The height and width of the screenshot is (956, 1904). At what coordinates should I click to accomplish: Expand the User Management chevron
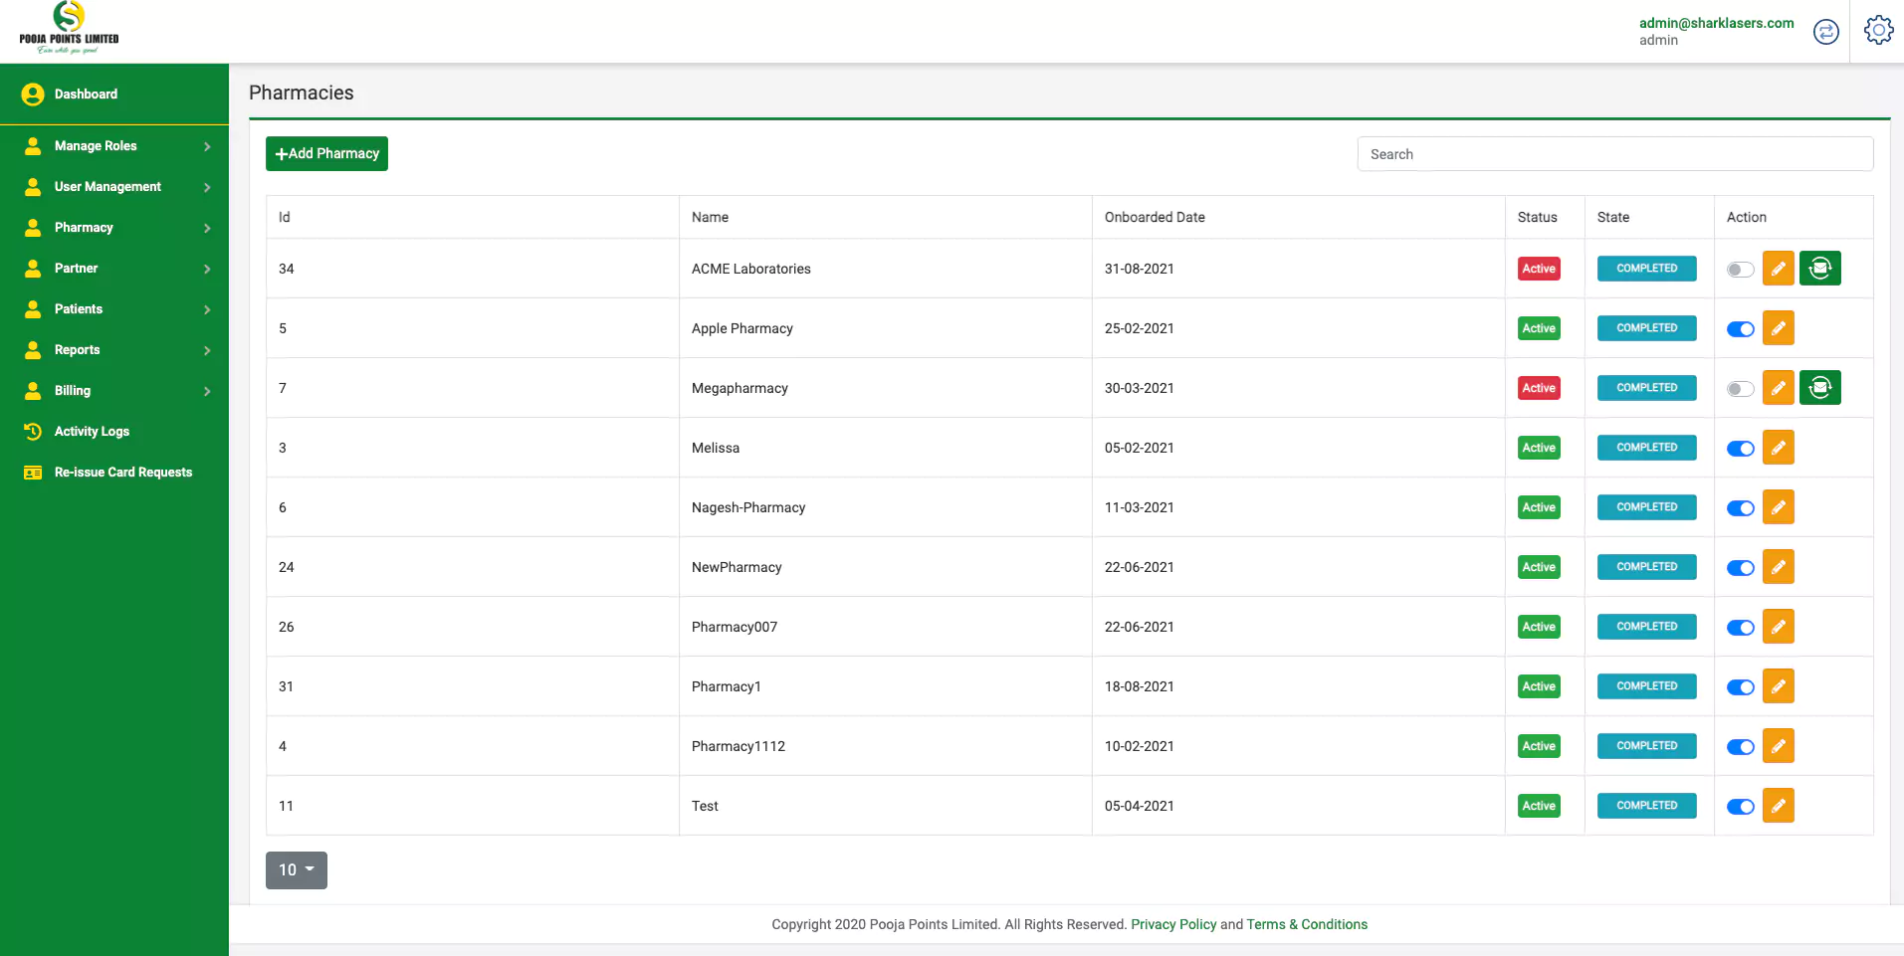click(207, 187)
